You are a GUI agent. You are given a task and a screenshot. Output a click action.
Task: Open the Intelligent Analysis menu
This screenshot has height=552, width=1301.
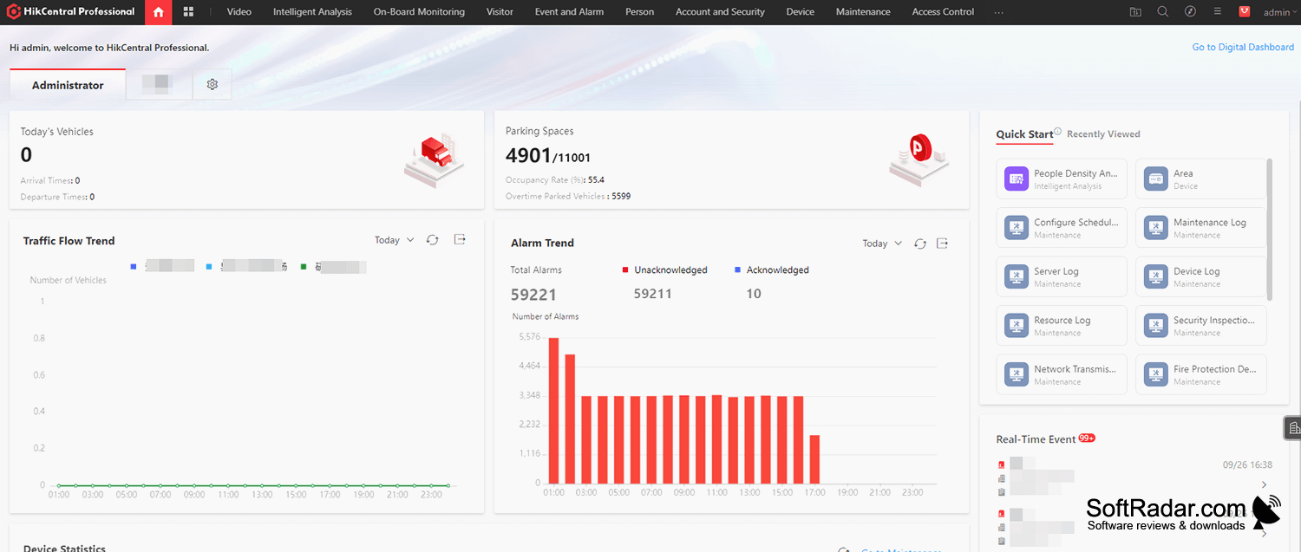[x=312, y=12]
